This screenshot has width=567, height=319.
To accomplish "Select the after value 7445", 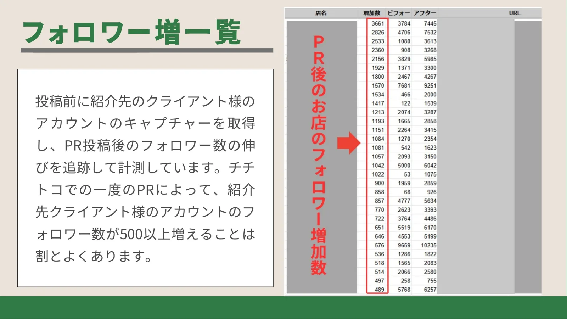I will (x=430, y=23).
